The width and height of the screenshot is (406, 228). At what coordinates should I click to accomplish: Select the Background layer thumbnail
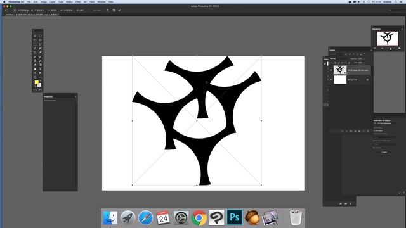click(340, 80)
